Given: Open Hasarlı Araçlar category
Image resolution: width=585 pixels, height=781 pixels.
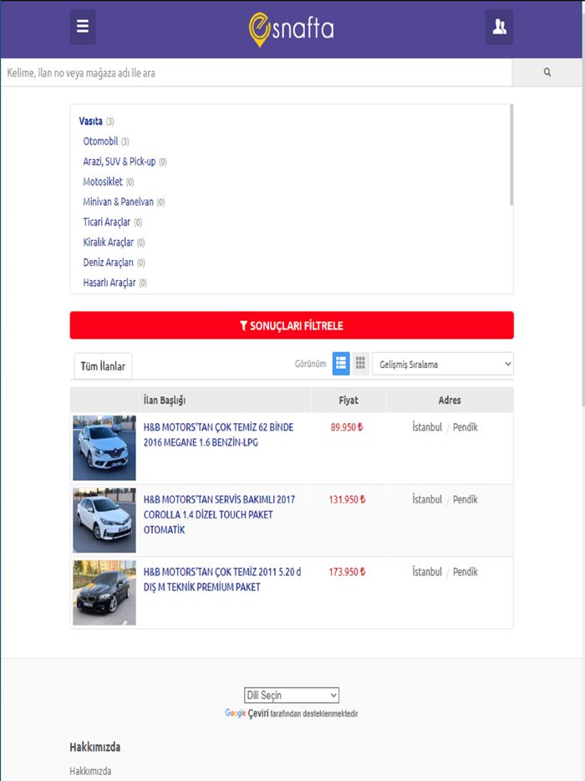Looking at the screenshot, I should (109, 283).
